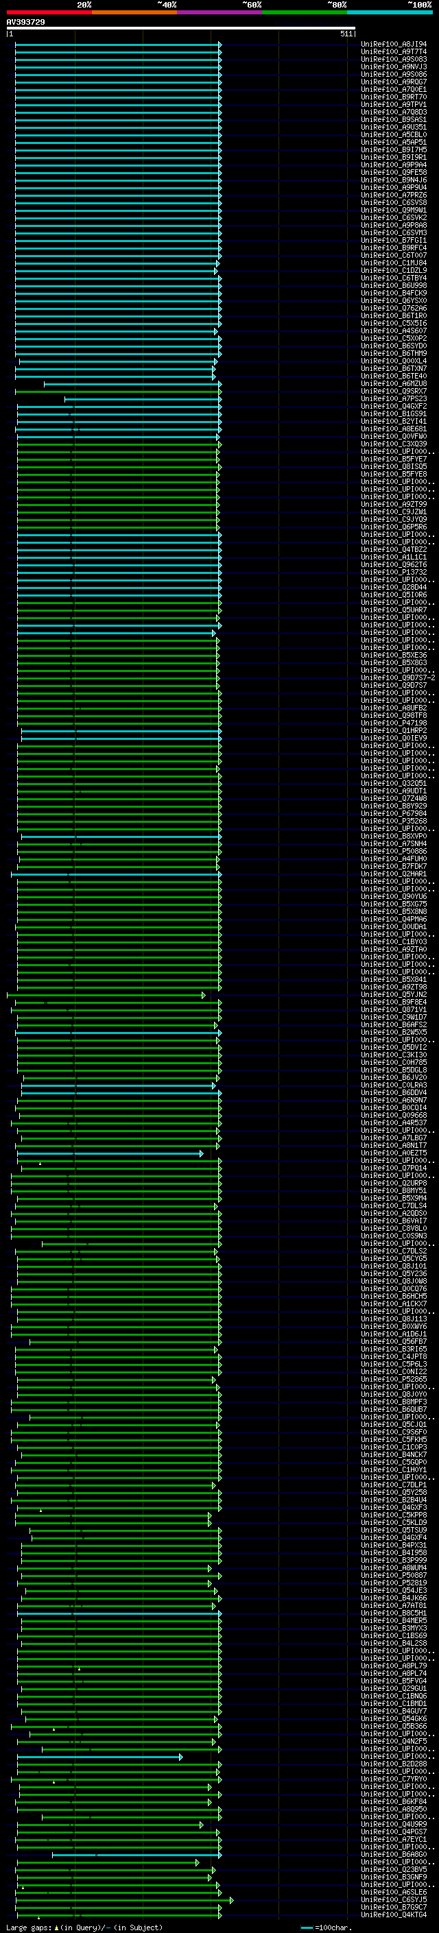
Task: Select the UniRef100_Q4TBZ2 row label
Action: [x=394, y=549]
